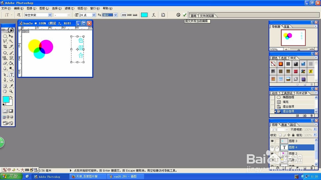The height and width of the screenshot is (180, 321).
Task: Select the Hand tool
Action: (5, 91)
